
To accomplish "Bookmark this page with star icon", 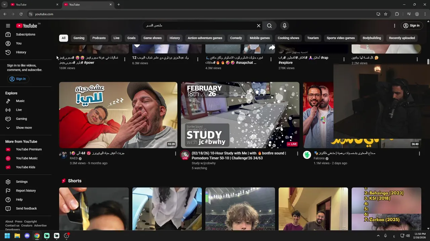I will click(x=386, y=14).
